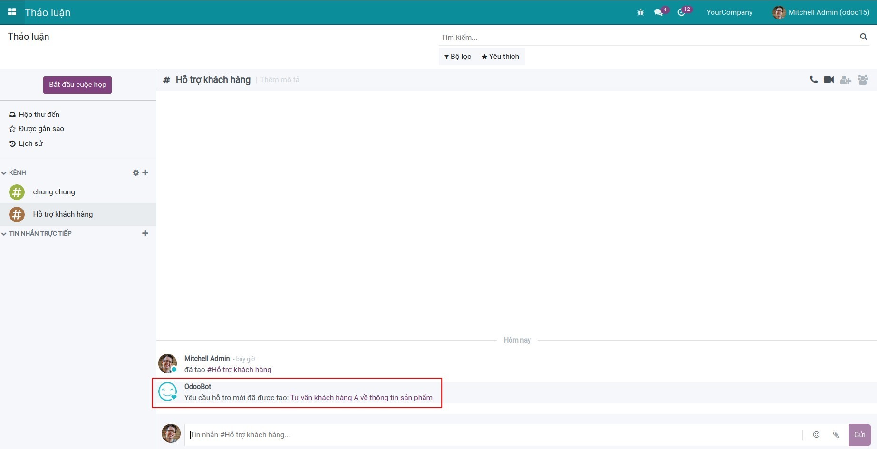Click the debug bug icon
The height and width of the screenshot is (449, 877).
pyautogui.click(x=640, y=12)
